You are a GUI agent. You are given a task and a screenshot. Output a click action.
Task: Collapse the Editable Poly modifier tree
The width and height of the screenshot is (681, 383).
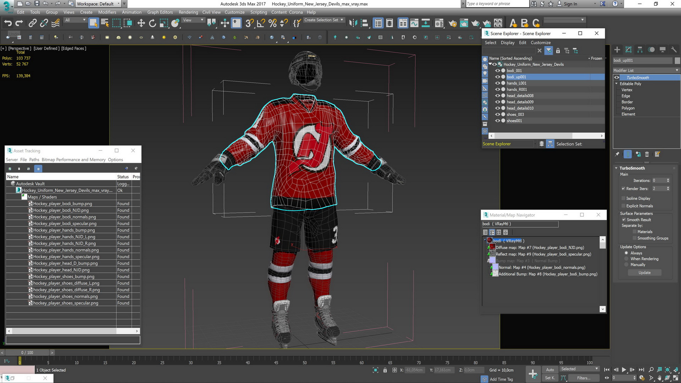pyautogui.click(x=616, y=84)
